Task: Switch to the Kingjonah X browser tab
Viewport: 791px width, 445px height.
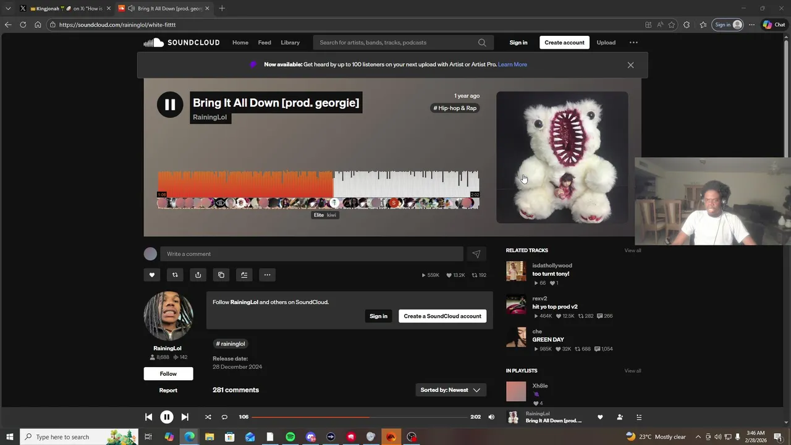Action: click(x=66, y=9)
